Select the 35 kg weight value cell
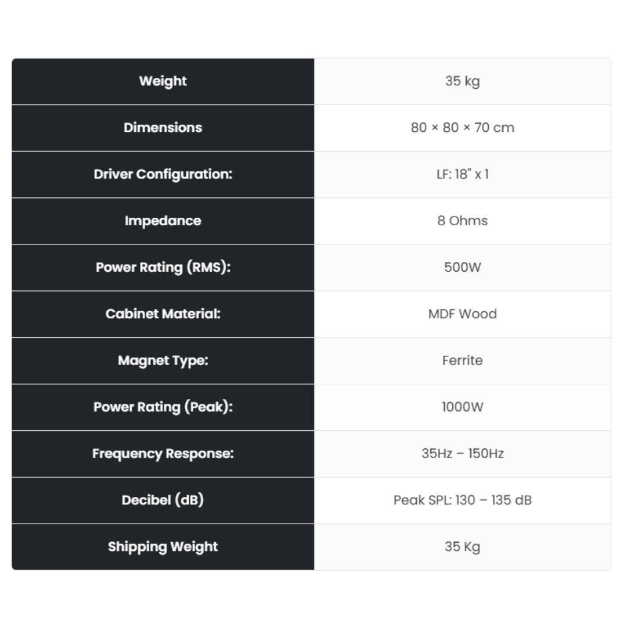Image resolution: width=627 pixels, height=627 pixels. pos(462,81)
